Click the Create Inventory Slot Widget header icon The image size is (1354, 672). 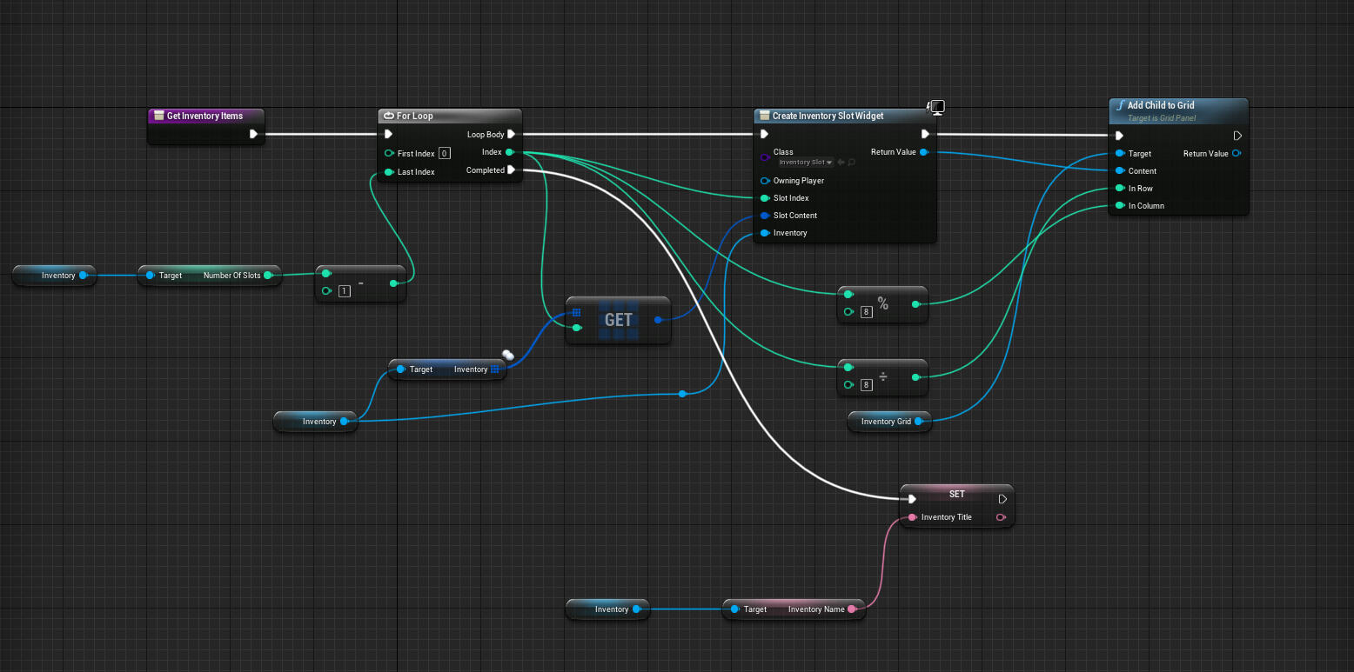click(x=764, y=115)
